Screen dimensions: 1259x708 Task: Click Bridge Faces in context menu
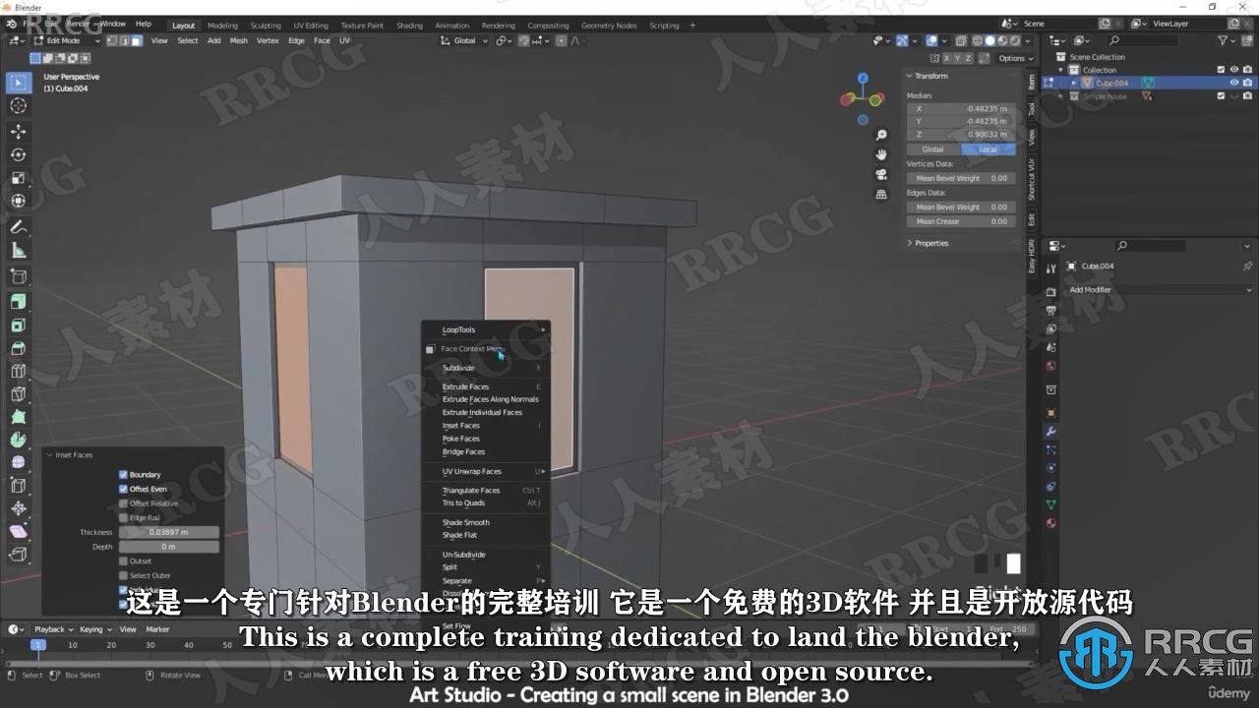coord(463,451)
